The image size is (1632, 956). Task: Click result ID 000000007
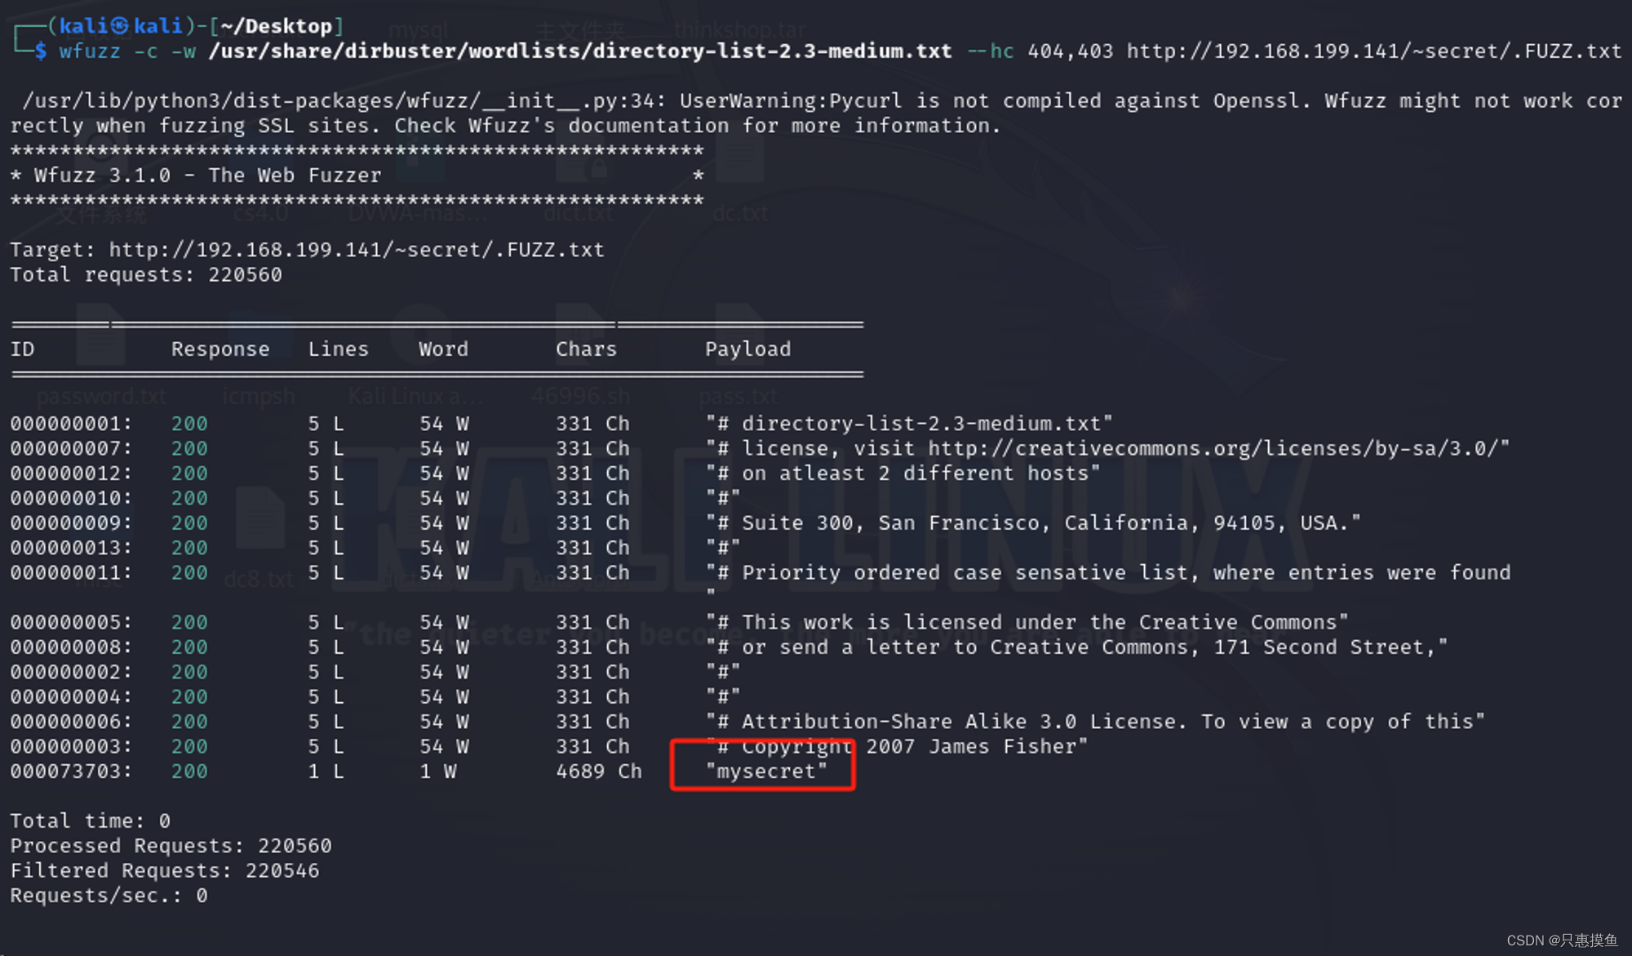pyautogui.click(x=71, y=449)
